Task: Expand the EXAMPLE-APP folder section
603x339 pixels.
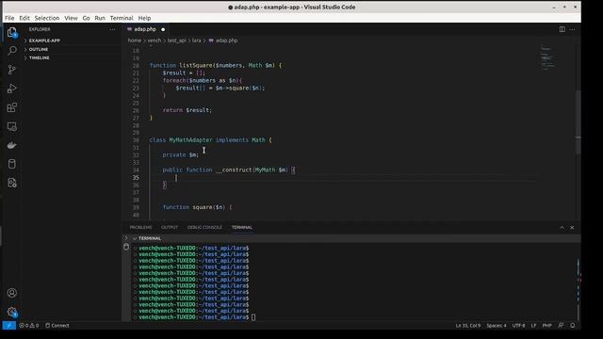Action: tap(44, 40)
